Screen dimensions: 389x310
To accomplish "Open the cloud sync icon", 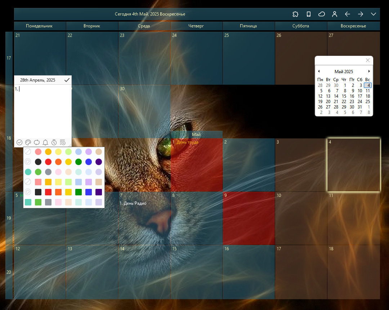I will click(x=322, y=14).
